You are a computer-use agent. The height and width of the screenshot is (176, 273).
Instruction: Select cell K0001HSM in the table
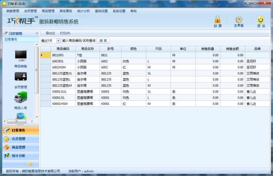point(63,104)
